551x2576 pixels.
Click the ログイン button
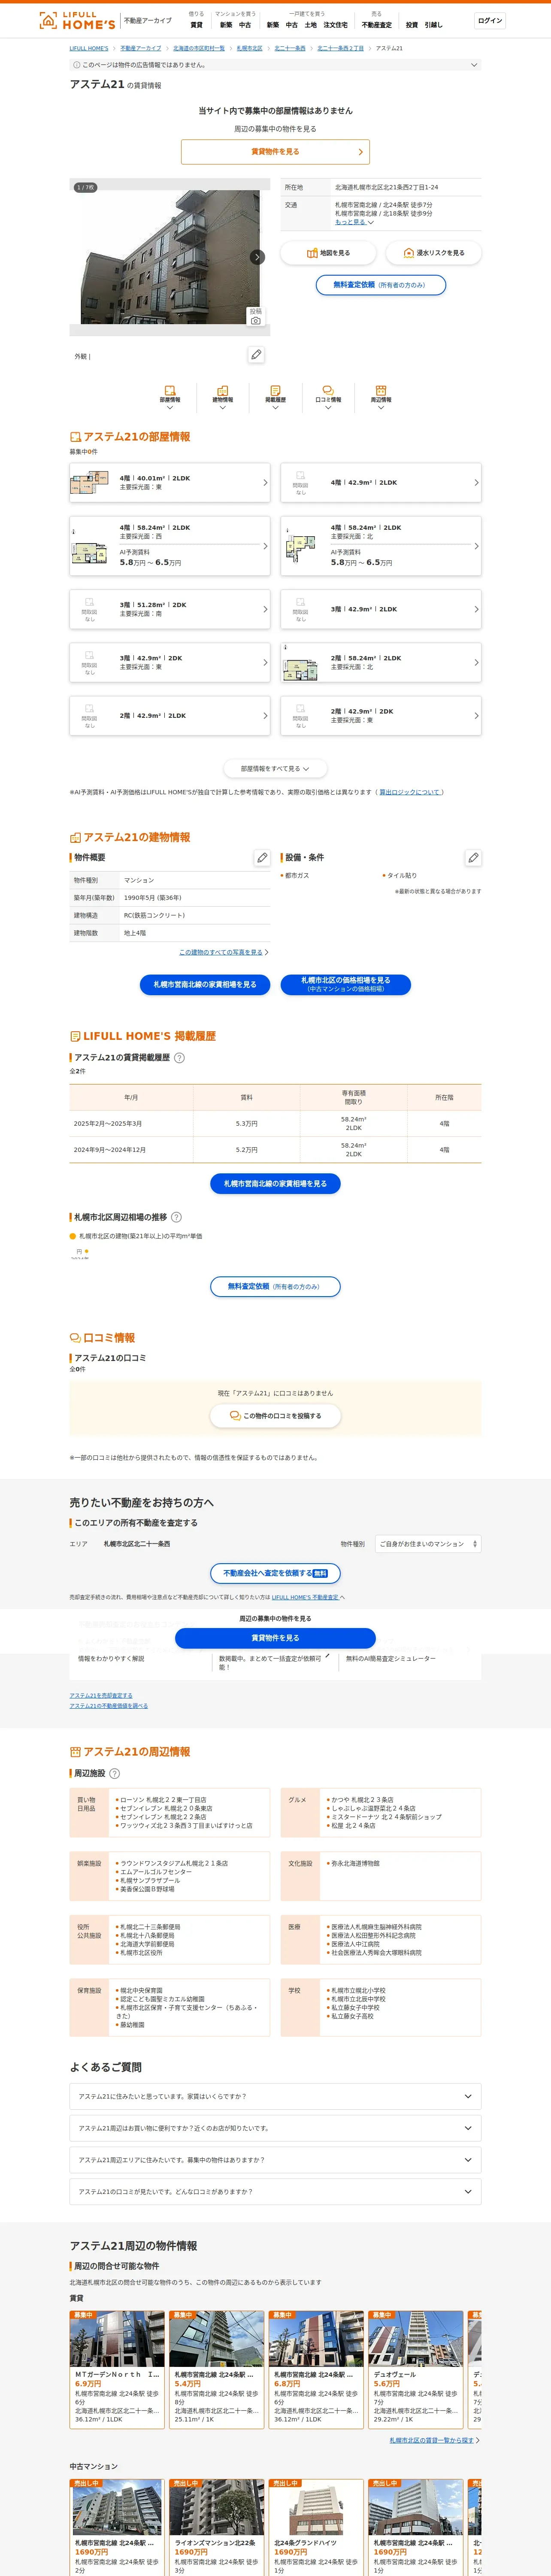pos(490,20)
